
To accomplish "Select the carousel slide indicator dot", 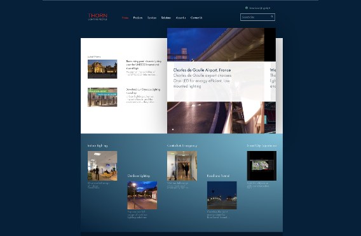I will pyautogui.click(x=173, y=129).
